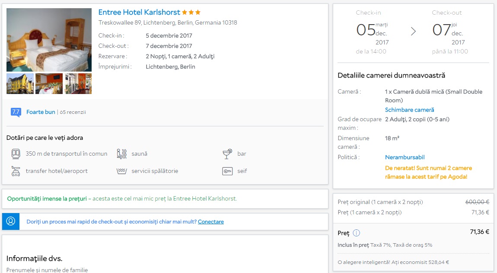Click the public transport amenity icon
The width and height of the screenshot is (497, 273).
click(16, 154)
